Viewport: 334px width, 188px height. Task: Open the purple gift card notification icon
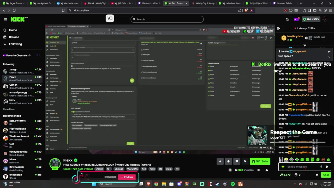tap(296, 19)
